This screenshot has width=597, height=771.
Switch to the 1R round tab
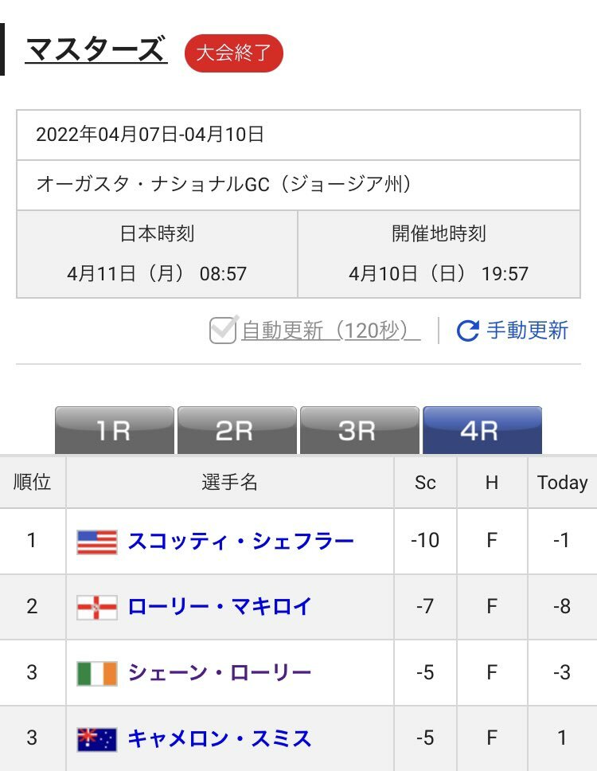click(115, 430)
